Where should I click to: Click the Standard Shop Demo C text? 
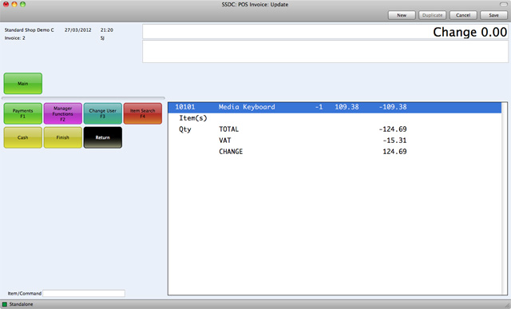pyautogui.click(x=29, y=30)
